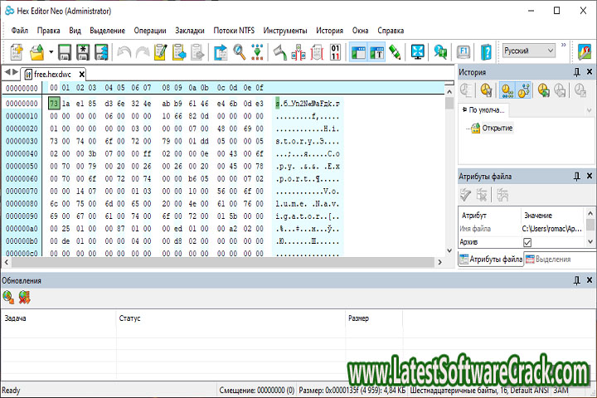Click the hex editor horizontal scrollbar
597x398 pixels.
(223, 262)
